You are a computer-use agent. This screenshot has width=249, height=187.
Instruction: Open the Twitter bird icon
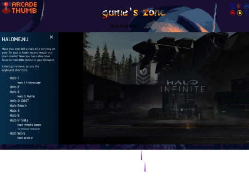[x=246, y=6]
